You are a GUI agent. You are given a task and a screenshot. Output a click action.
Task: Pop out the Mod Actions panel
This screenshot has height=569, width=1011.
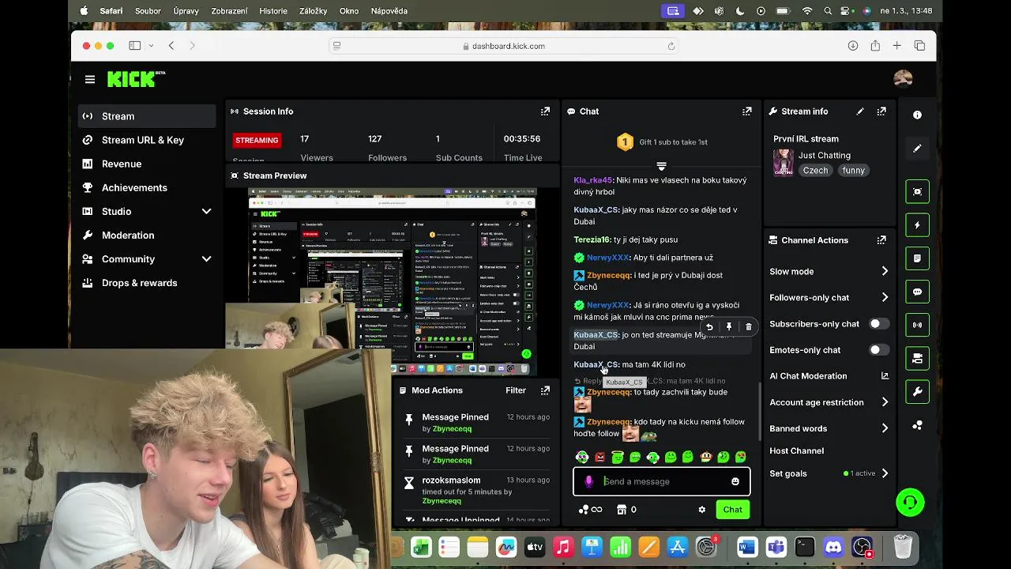[x=545, y=390]
